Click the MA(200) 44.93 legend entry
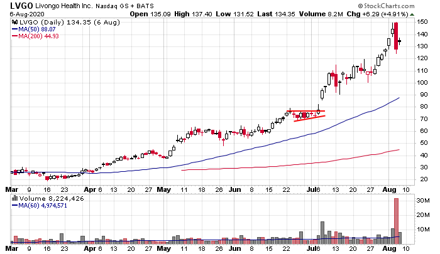 [x=39, y=36]
